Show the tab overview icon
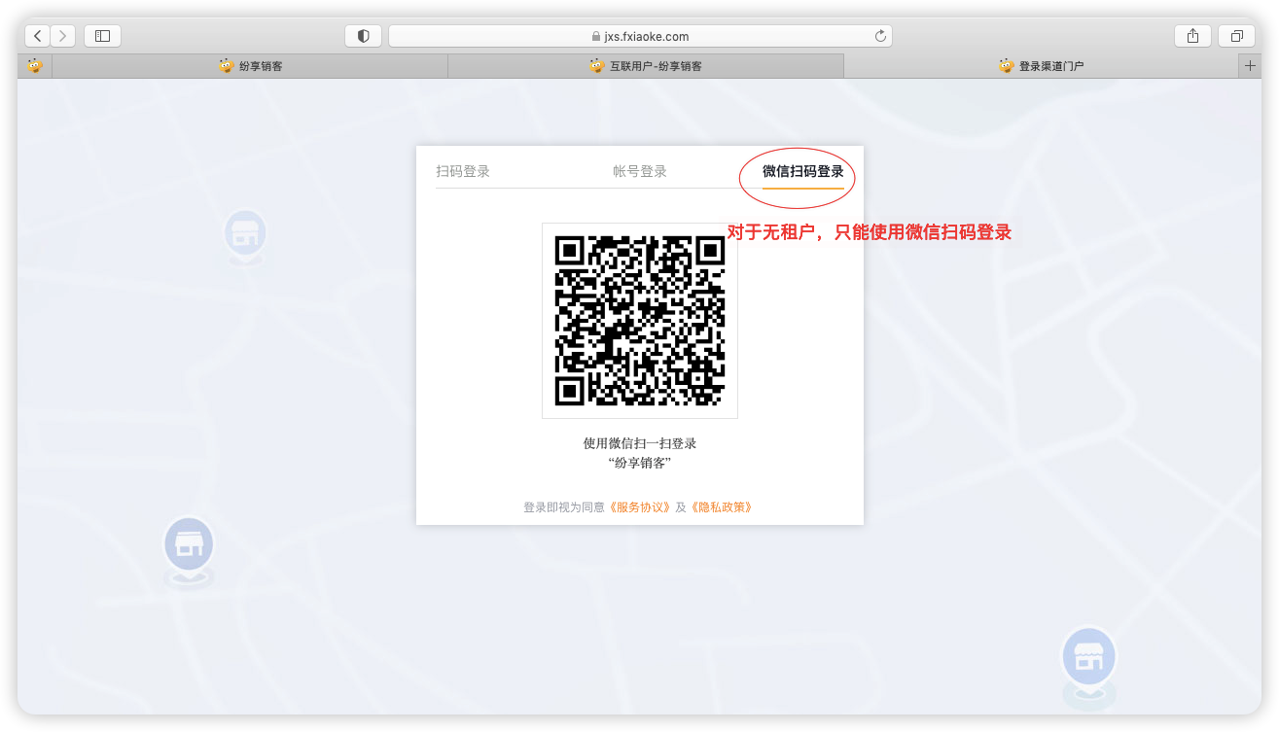Viewport: 1279px width, 732px height. tap(1236, 36)
